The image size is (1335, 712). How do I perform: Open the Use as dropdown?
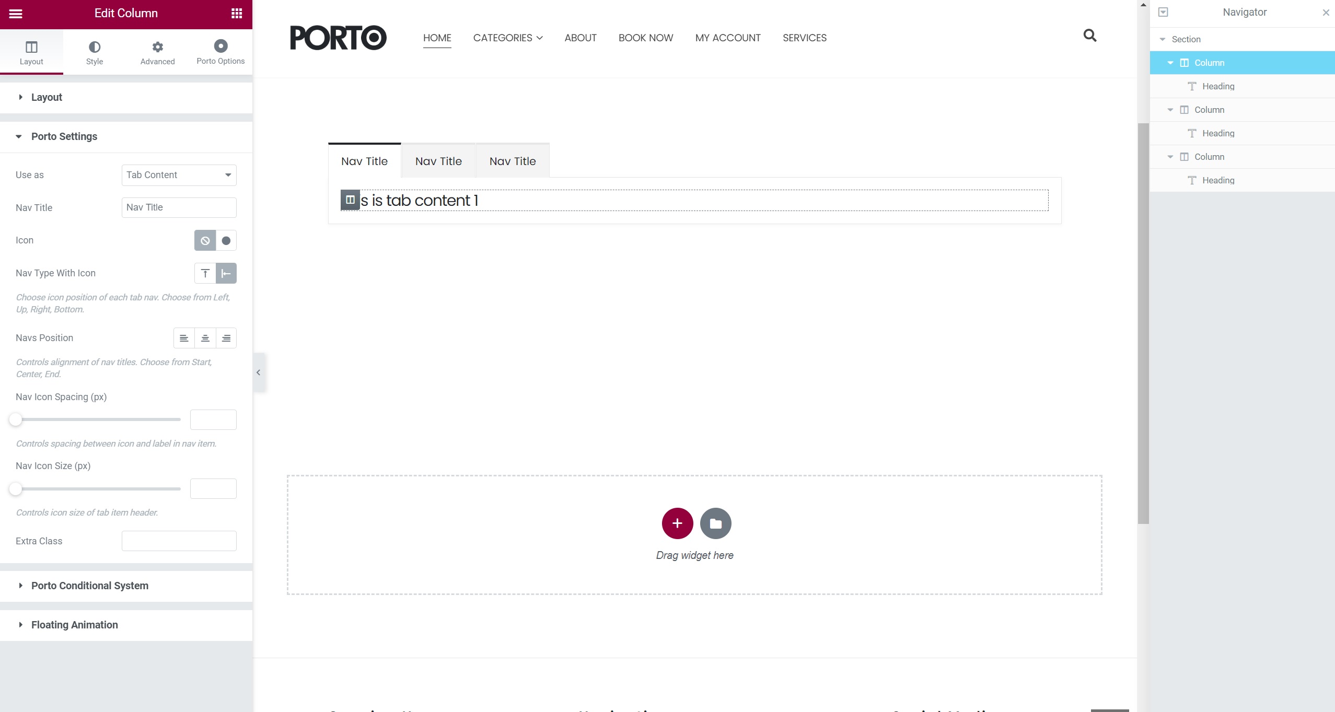[x=178, y=174]
